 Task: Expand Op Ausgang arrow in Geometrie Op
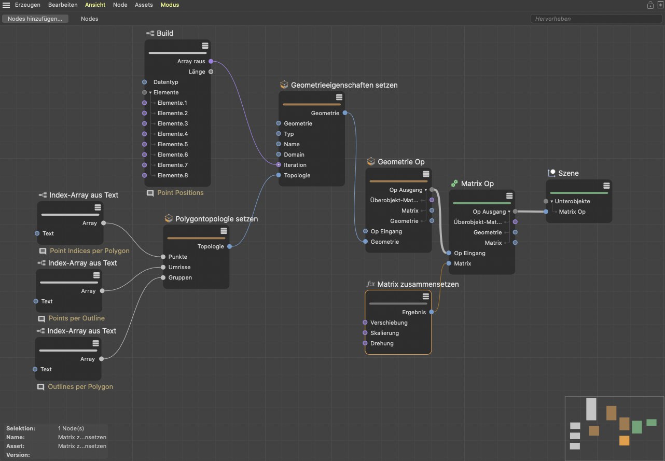(426, 190)
